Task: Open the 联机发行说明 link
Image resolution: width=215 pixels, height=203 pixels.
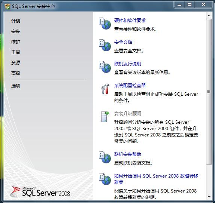Action: 127,64
